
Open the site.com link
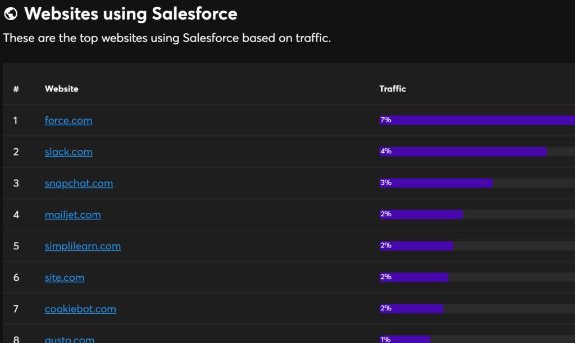pyautogui.click(x=65, y=278)
